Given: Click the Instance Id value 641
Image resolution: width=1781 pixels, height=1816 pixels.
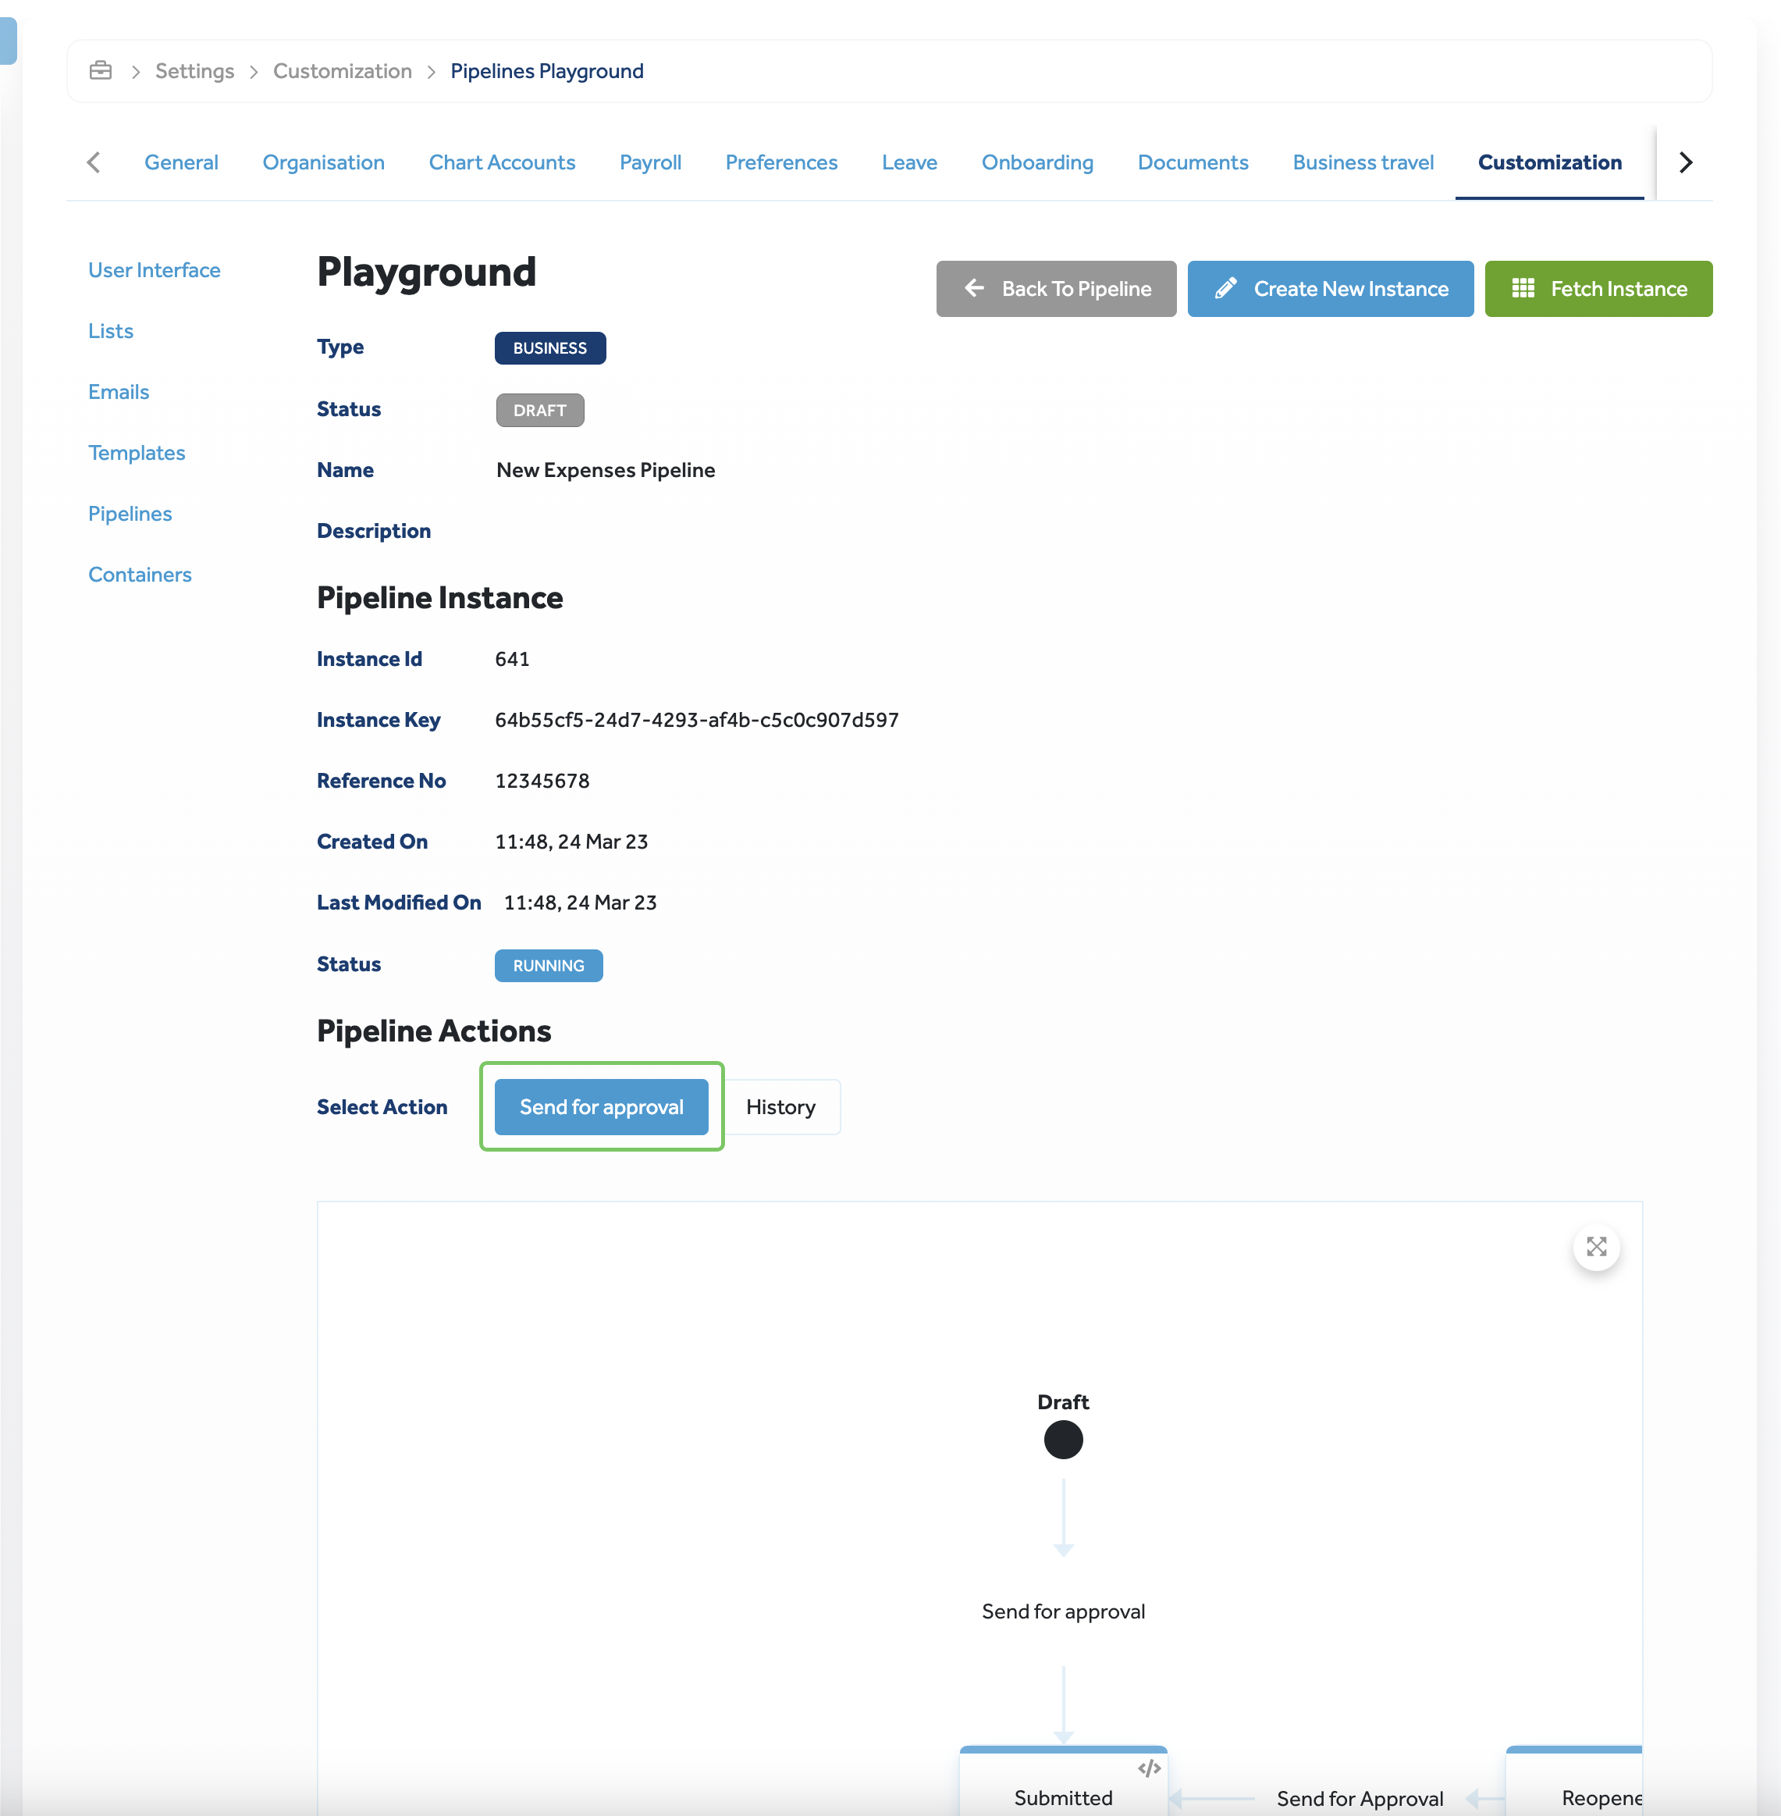Looking at the screenshot, I should (x=512, y=660).
